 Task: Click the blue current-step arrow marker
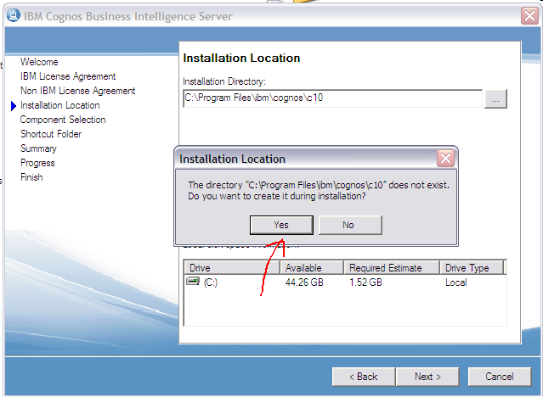point(14,106)
